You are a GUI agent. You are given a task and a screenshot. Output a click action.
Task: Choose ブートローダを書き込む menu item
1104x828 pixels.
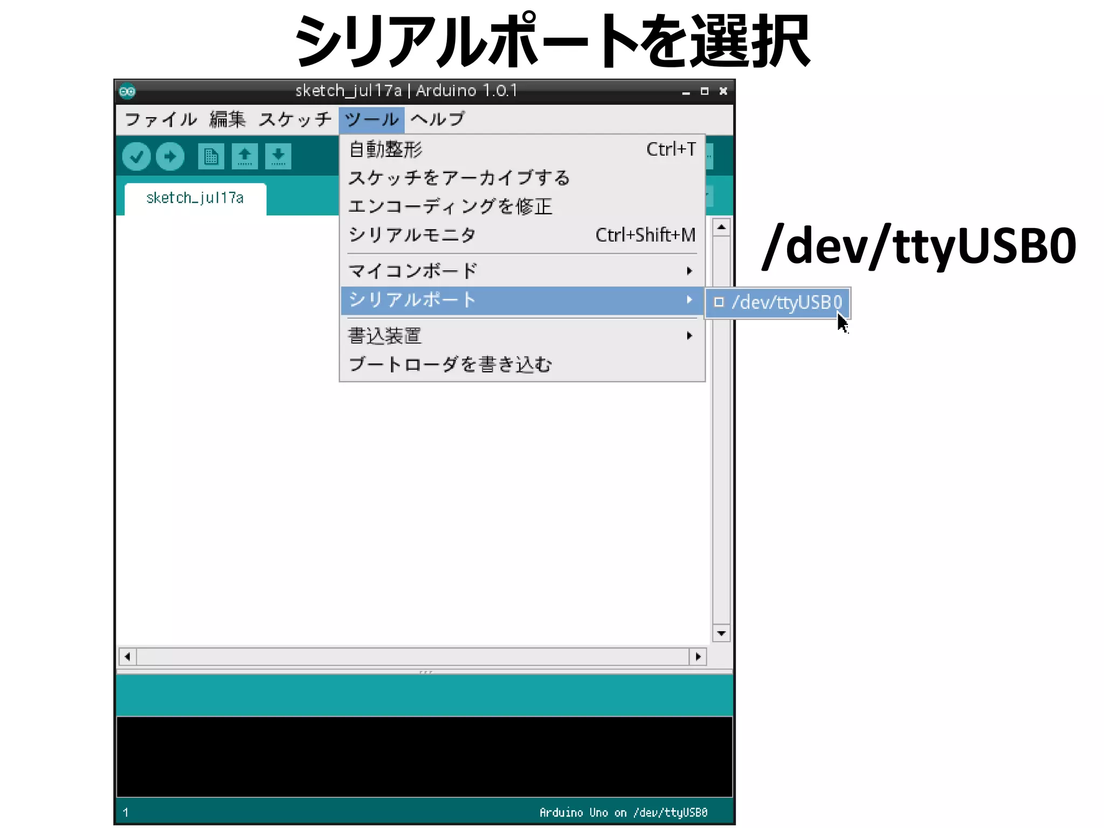(x=522, y=365)
